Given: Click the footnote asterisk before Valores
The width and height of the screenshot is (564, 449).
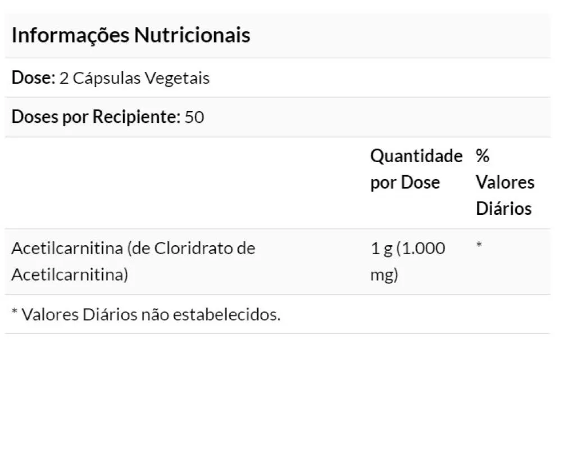Looking at the screenshot, I should [15, 311].
